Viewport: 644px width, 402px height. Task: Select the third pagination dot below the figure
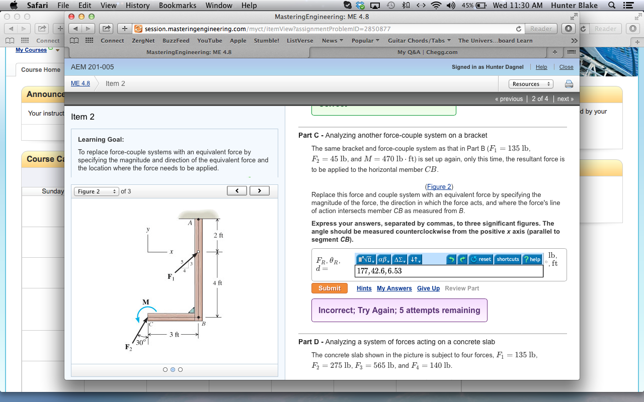pos(181,369)
